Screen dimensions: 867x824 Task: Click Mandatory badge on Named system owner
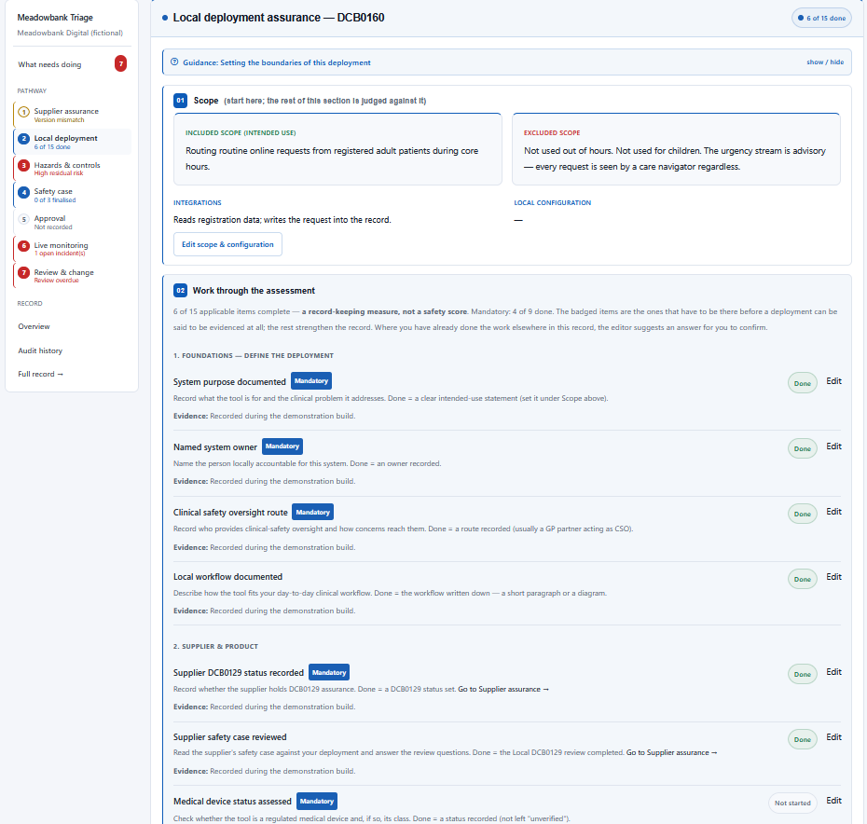point(282,446)
